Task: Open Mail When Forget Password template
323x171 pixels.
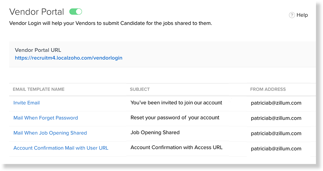Action: (46, 118)
